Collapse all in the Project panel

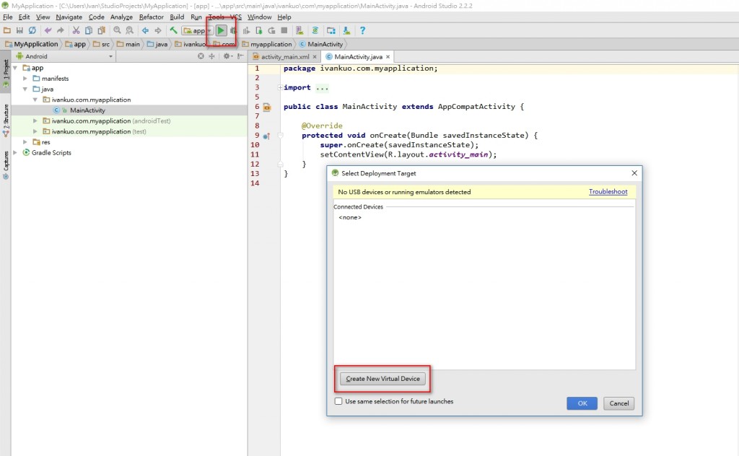point(211,56)
